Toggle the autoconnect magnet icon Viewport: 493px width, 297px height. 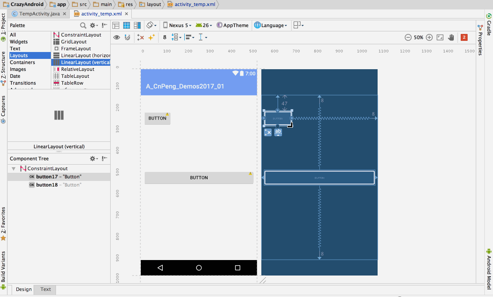(x=127, y=37)
